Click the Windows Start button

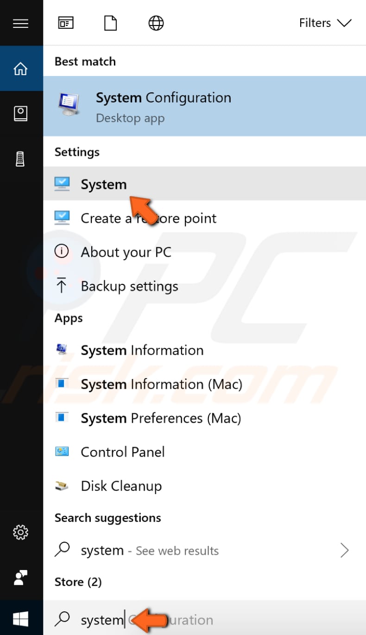point(21,619)
